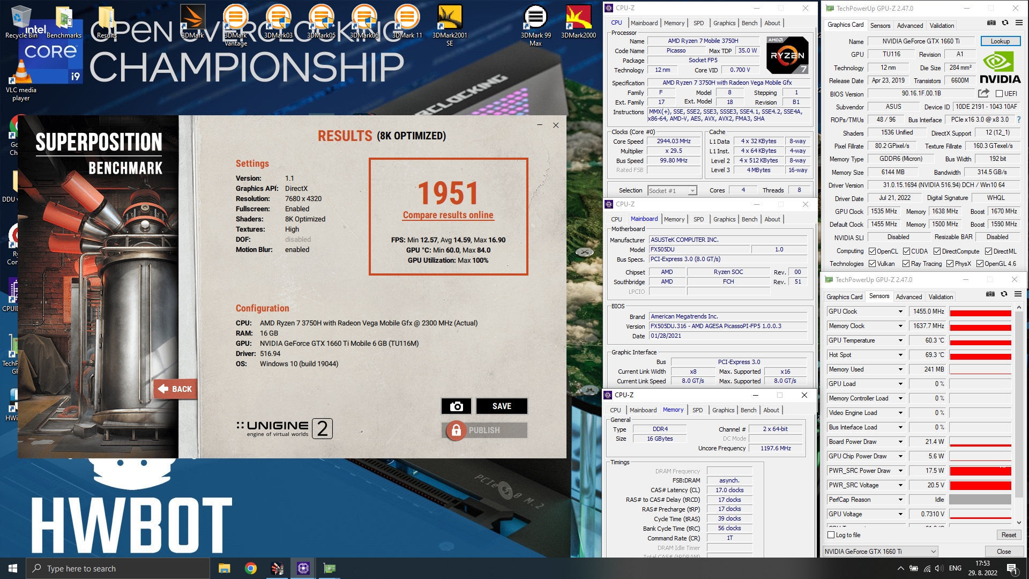
Task: Click the locked PUBLISH button
Action: 484,430
